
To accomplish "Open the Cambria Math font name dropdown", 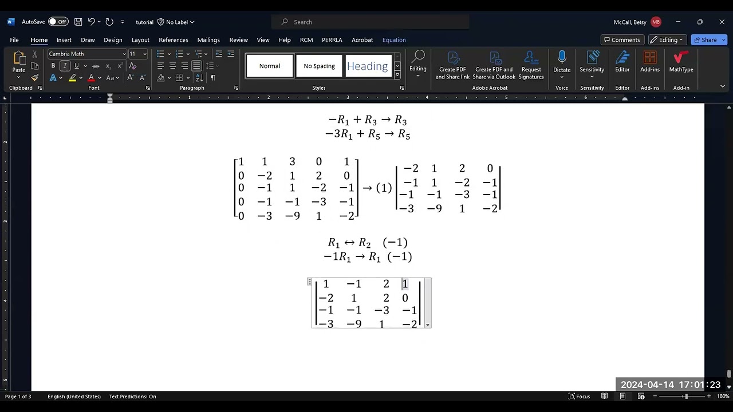I will (x=124, y=54).
